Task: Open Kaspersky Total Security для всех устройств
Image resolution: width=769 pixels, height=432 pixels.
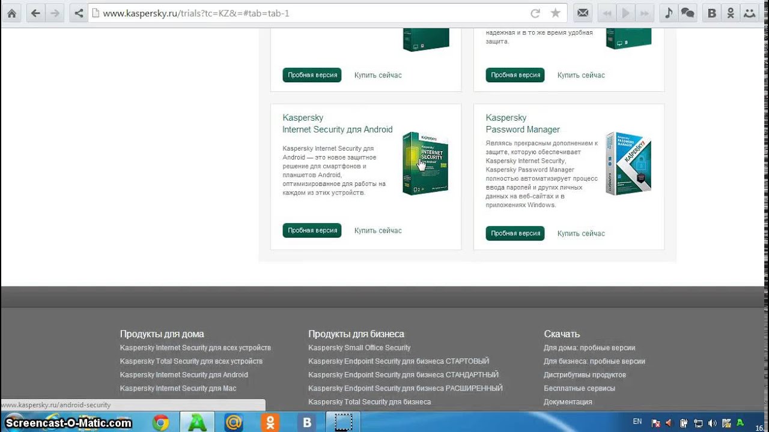Action: point(191,361)
